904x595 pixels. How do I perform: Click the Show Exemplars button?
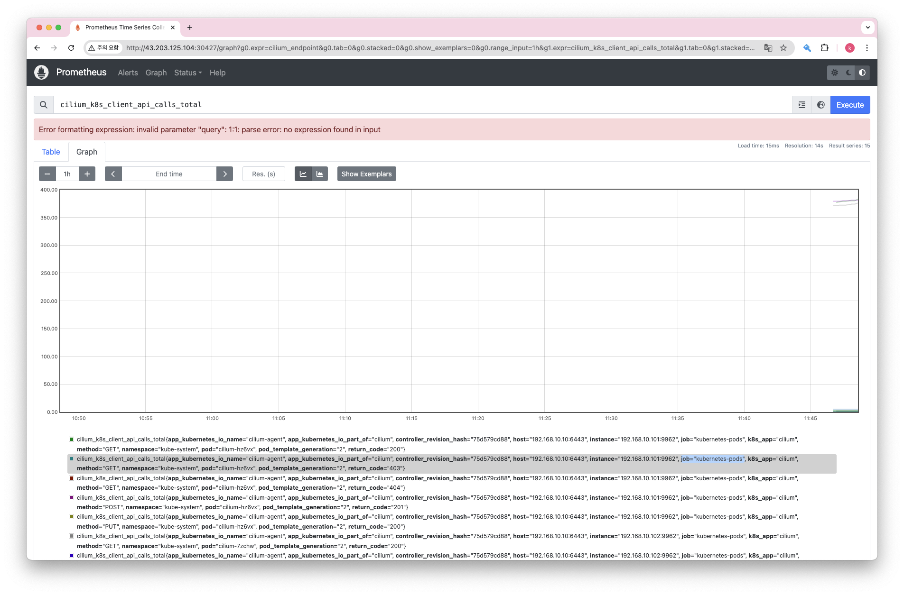point(367,174)
